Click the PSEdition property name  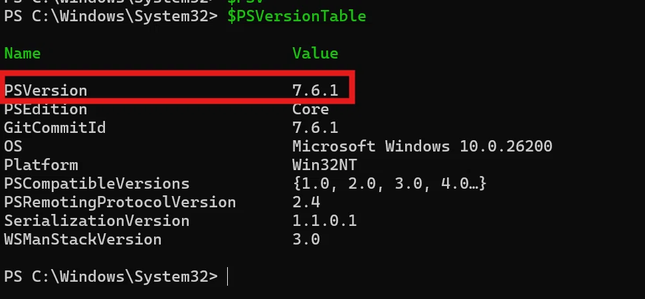pos(46,110)
